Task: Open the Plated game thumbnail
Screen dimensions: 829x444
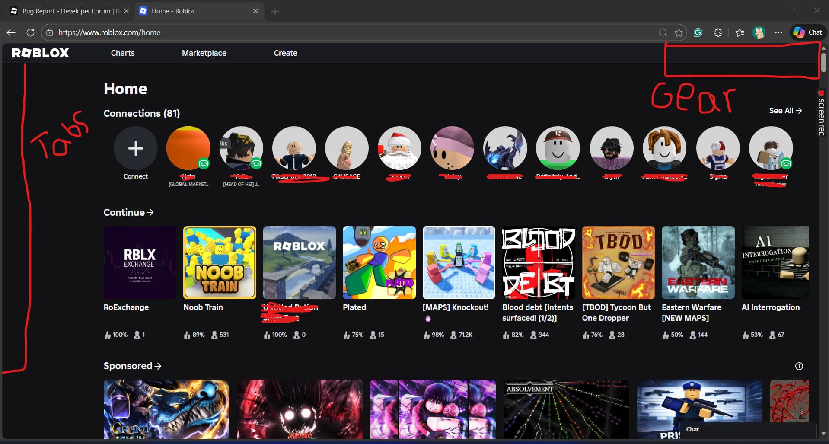Action: [x=379, y=262]
